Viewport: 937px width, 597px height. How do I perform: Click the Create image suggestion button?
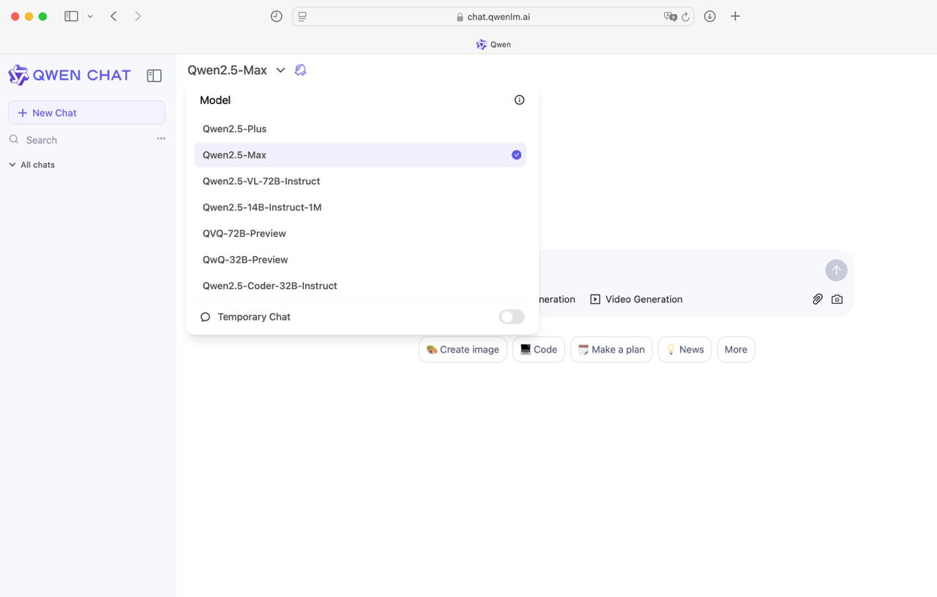click(463, 350)
